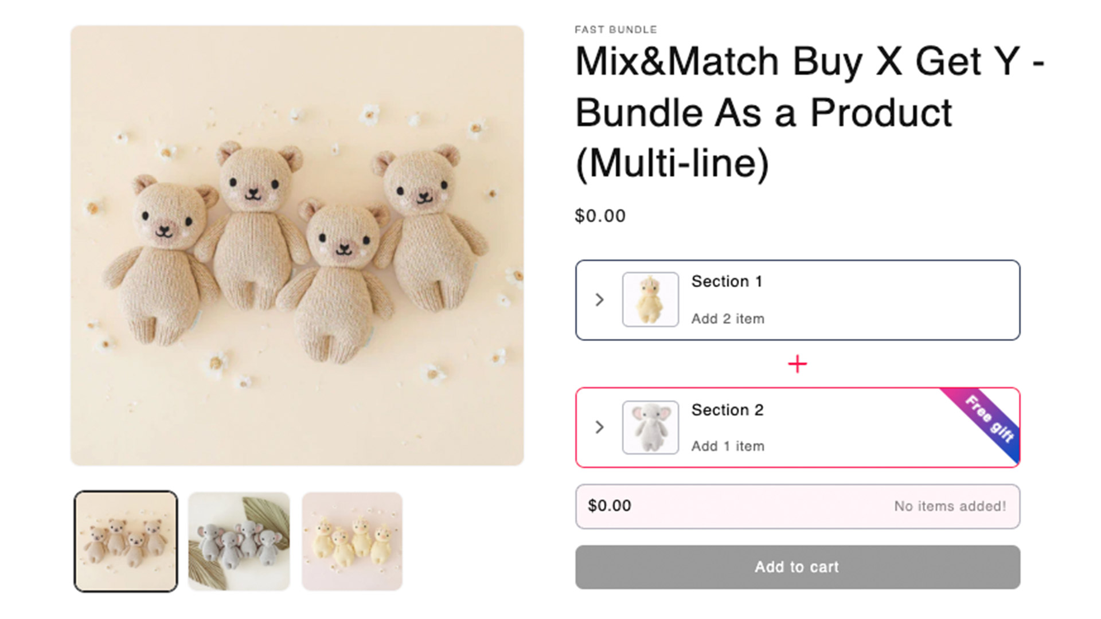Viewport: 1101px width, 619px height.
Task: Click the "No items added!" message
Action: (x=950, y=506)
